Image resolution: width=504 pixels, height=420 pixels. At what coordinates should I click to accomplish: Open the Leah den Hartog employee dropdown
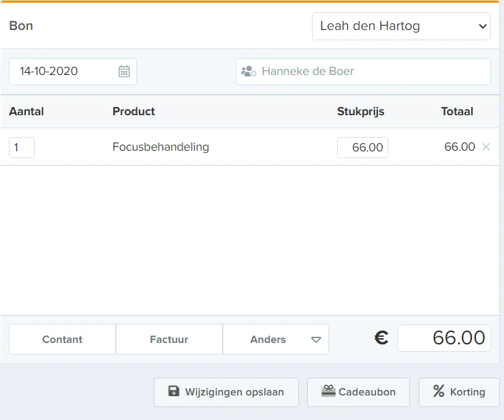[401, 27]
